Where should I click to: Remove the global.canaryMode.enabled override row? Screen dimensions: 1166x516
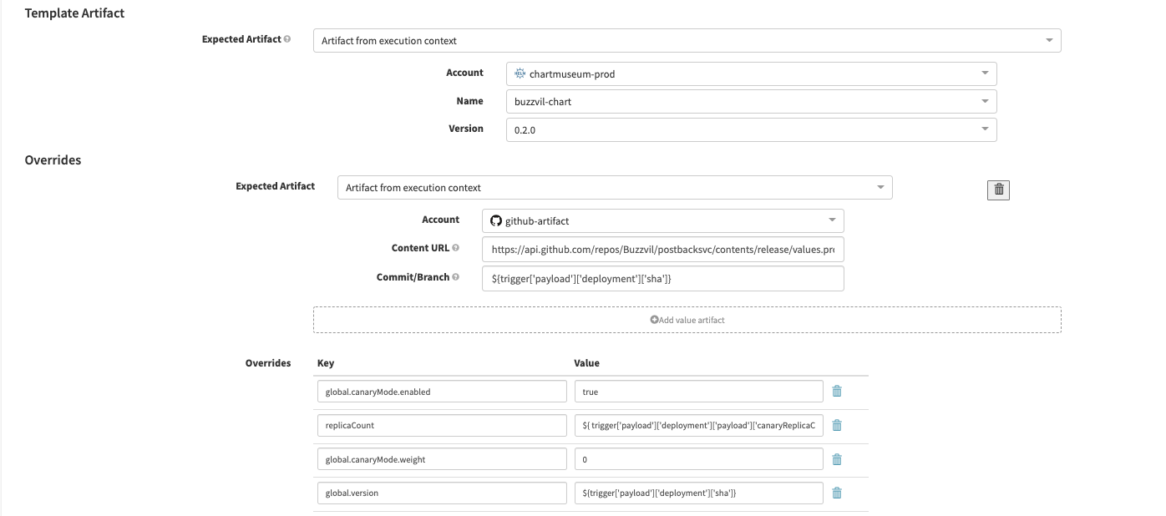(837, 392)
